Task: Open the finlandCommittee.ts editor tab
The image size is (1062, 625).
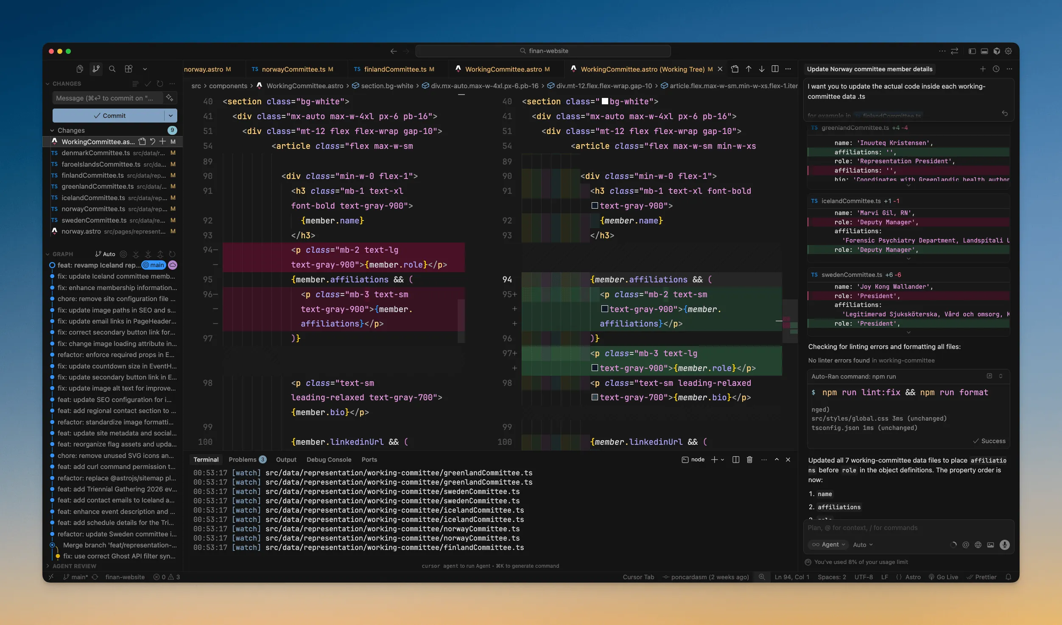Action: pos(395,69)
